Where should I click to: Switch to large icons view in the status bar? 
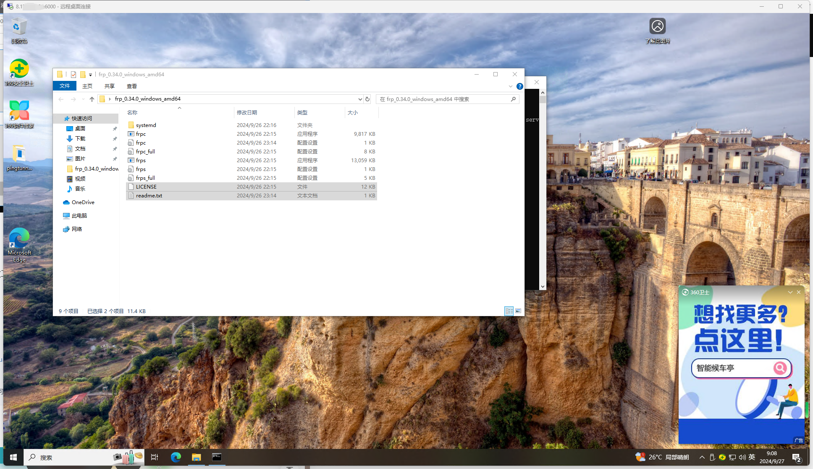[x=518, y=311]
